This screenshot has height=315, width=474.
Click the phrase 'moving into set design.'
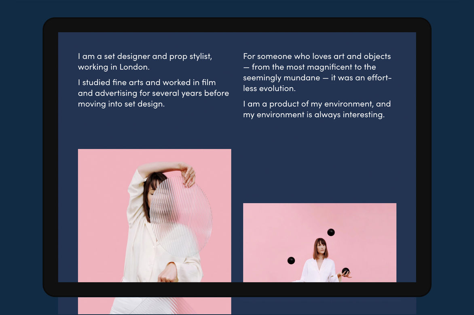[x=121, y=104]
